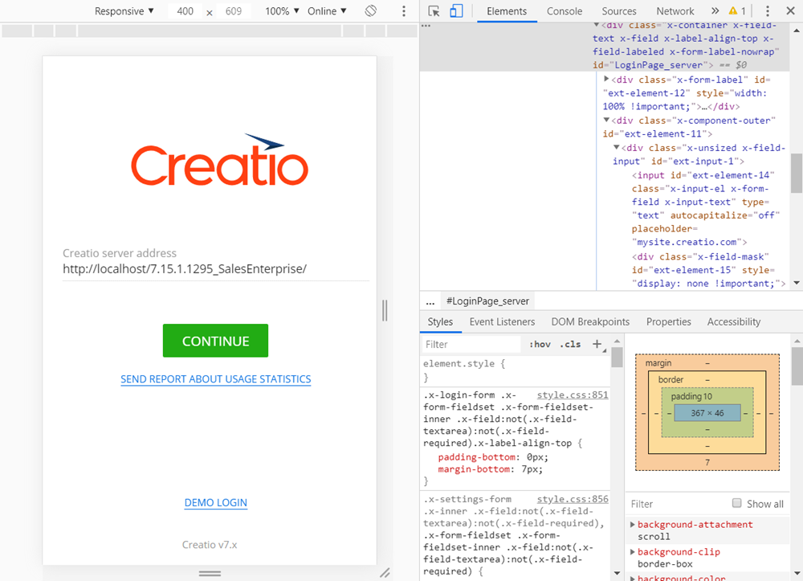Click the green CONTINUE button
Image resolution: width=803 pixels, height=581 pixels.
pos(215,341)
